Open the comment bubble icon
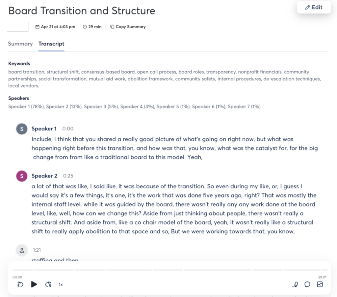 point(307,284)
